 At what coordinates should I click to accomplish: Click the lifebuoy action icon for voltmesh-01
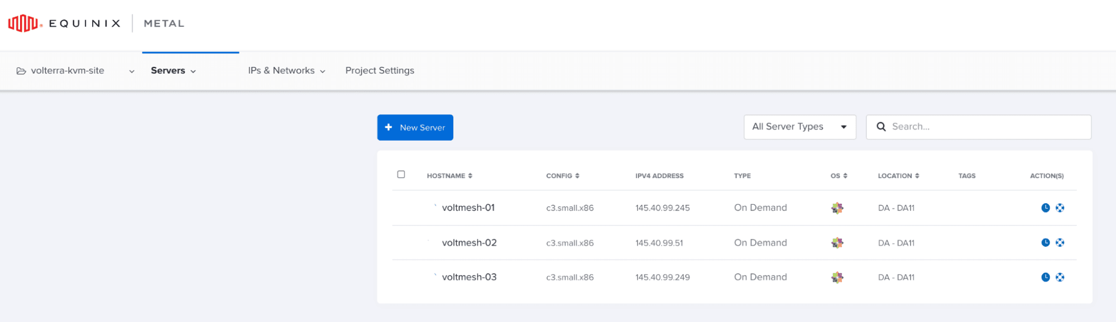tap(1060, 208)
